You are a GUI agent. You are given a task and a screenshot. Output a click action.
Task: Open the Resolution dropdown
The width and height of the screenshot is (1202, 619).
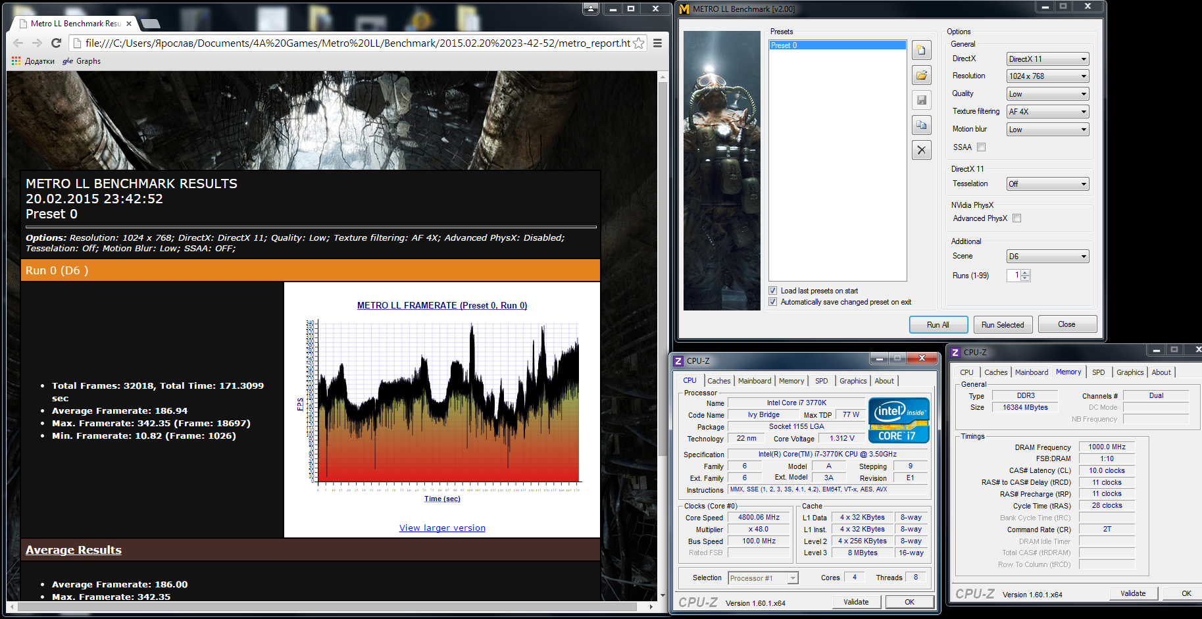pyautogui.click(x=1047, y=76)
